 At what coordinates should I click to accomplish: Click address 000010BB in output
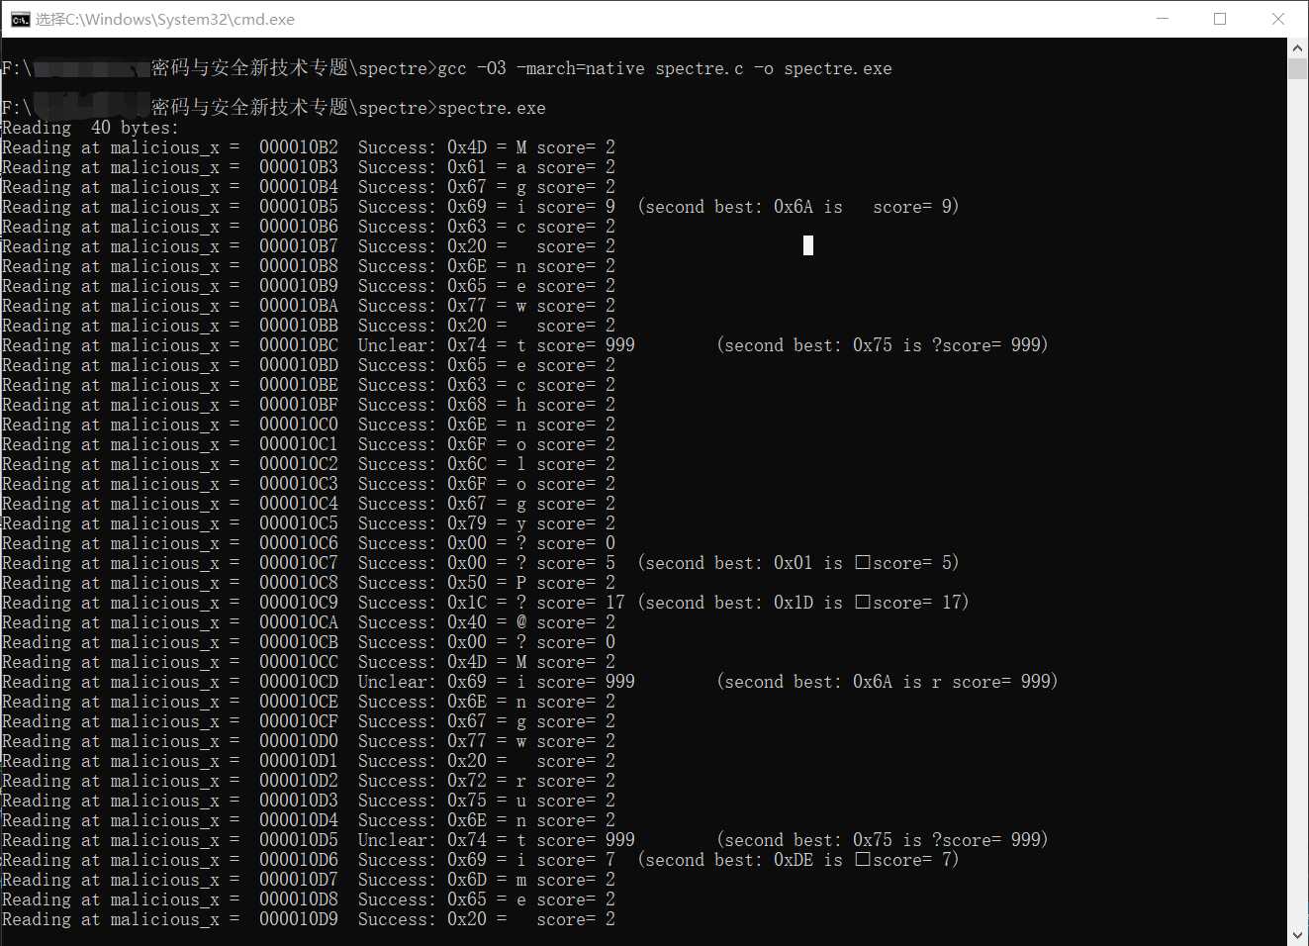pos(299,326)
